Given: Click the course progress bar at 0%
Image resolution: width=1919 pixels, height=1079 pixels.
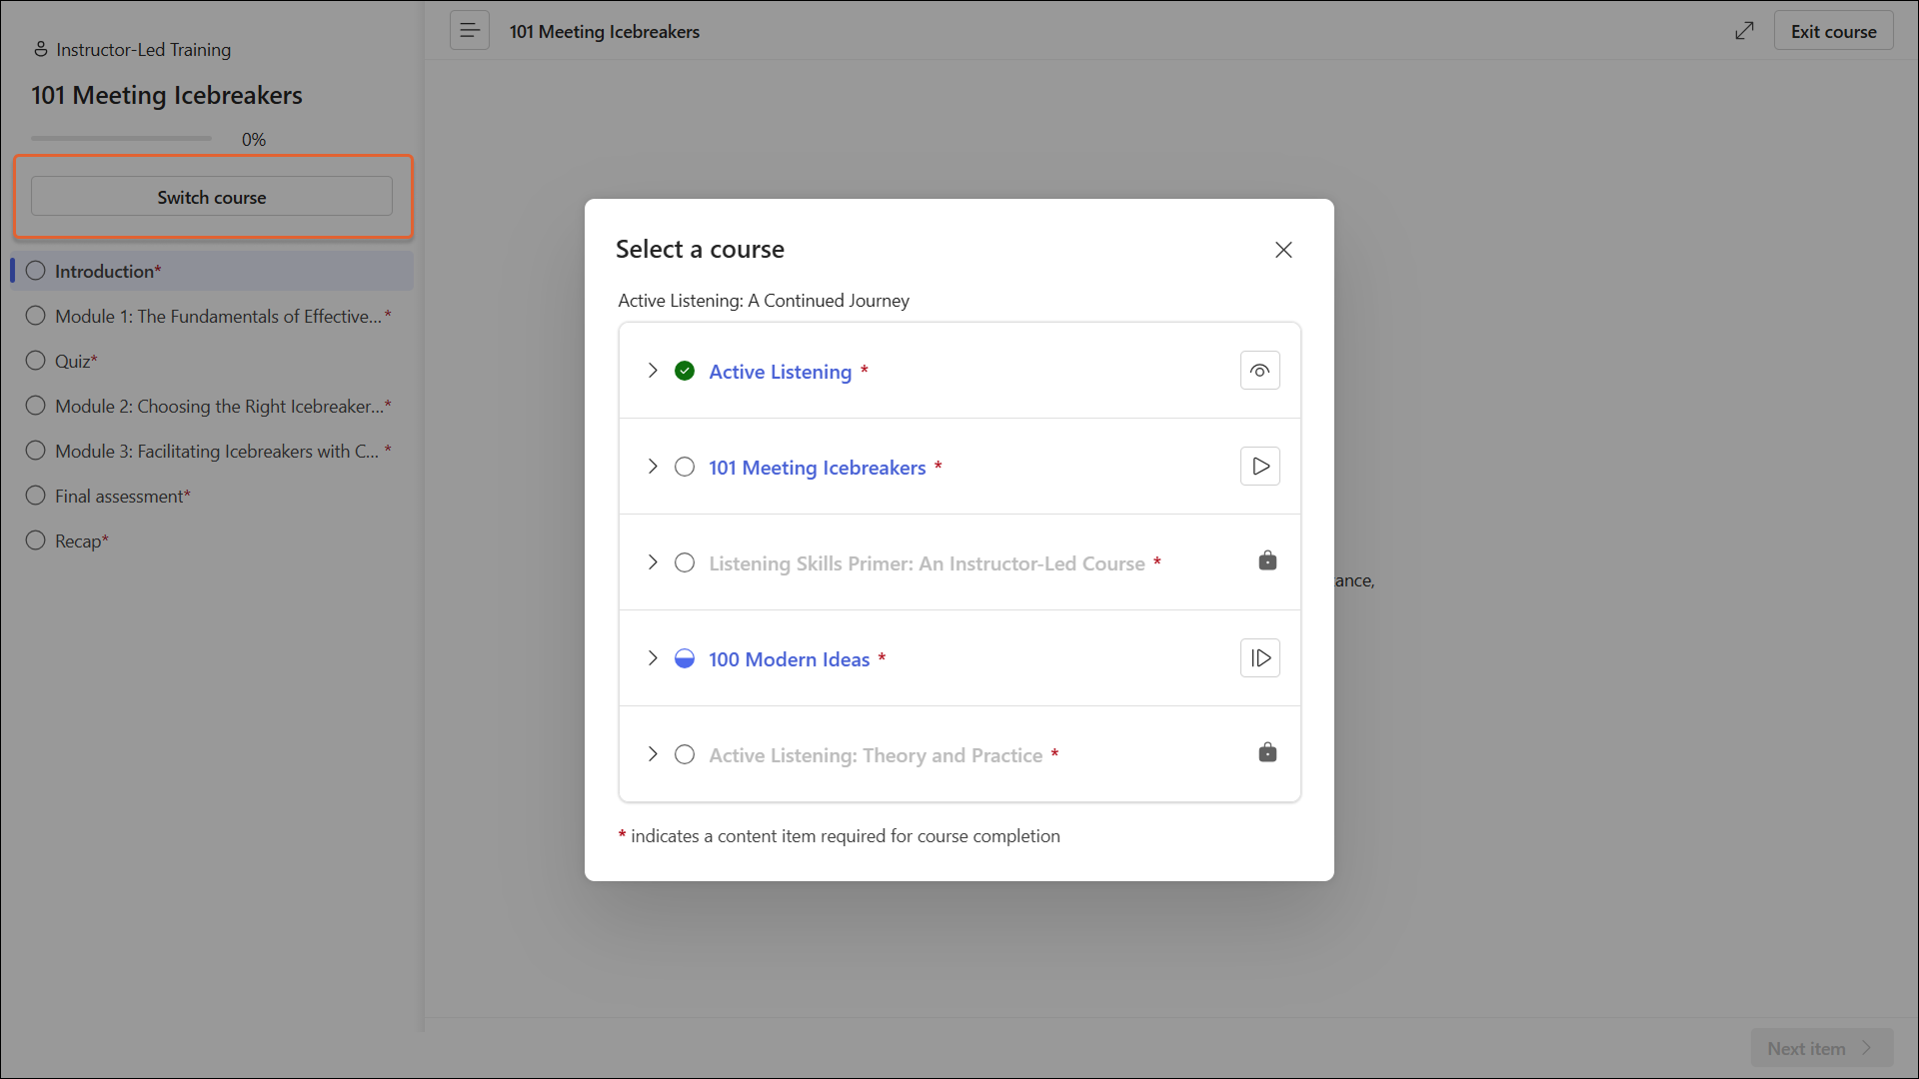Looking at the screenshot, I should pos(121,139).
